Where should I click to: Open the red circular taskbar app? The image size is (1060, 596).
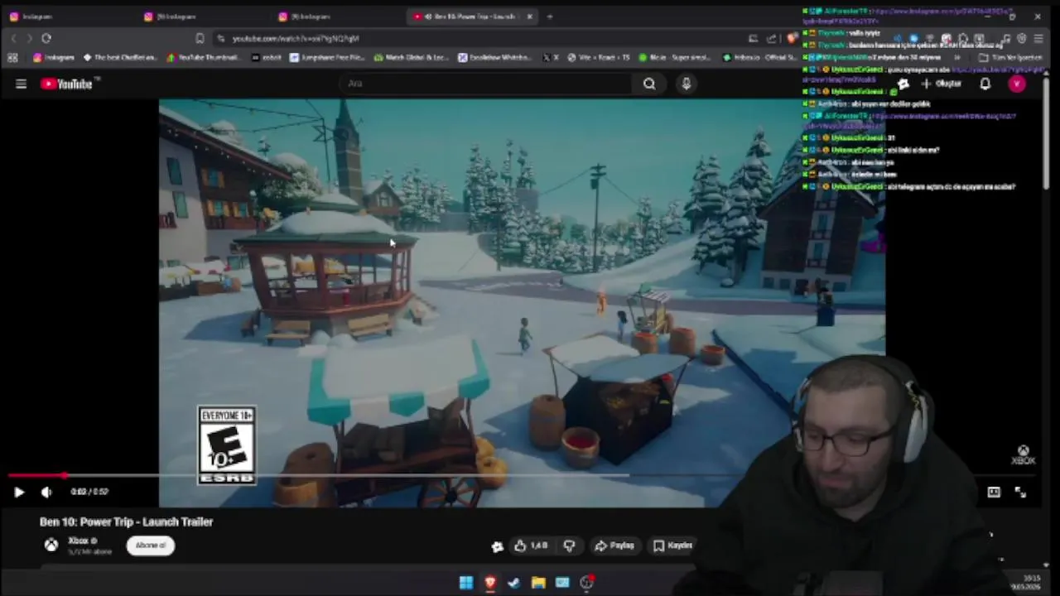point(586,583)
